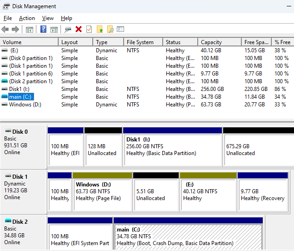Toggle Show/Hide Console Tree toolbar icon
This screenshot has width=294, height=251.
click(30, 30)
